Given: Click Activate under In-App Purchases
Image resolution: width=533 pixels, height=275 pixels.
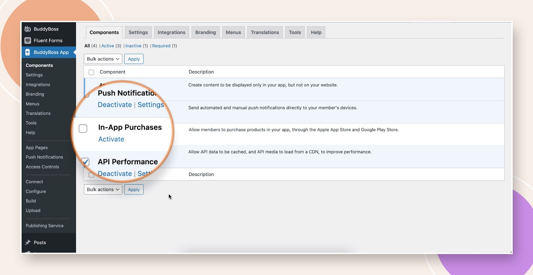Looking at the screenshot, I should pyautogui.click(x=111, y=139).
